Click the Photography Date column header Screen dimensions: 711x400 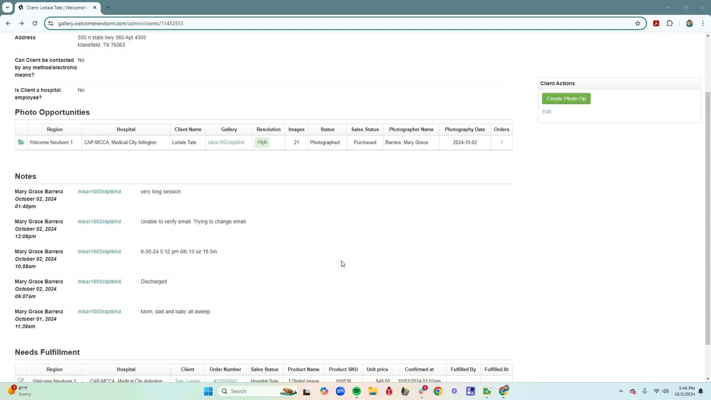465,129
